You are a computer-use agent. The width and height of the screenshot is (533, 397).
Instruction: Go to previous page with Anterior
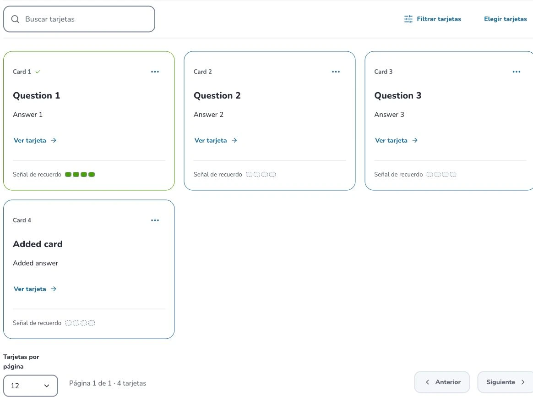pyautogui.click(x=442, y=382)
